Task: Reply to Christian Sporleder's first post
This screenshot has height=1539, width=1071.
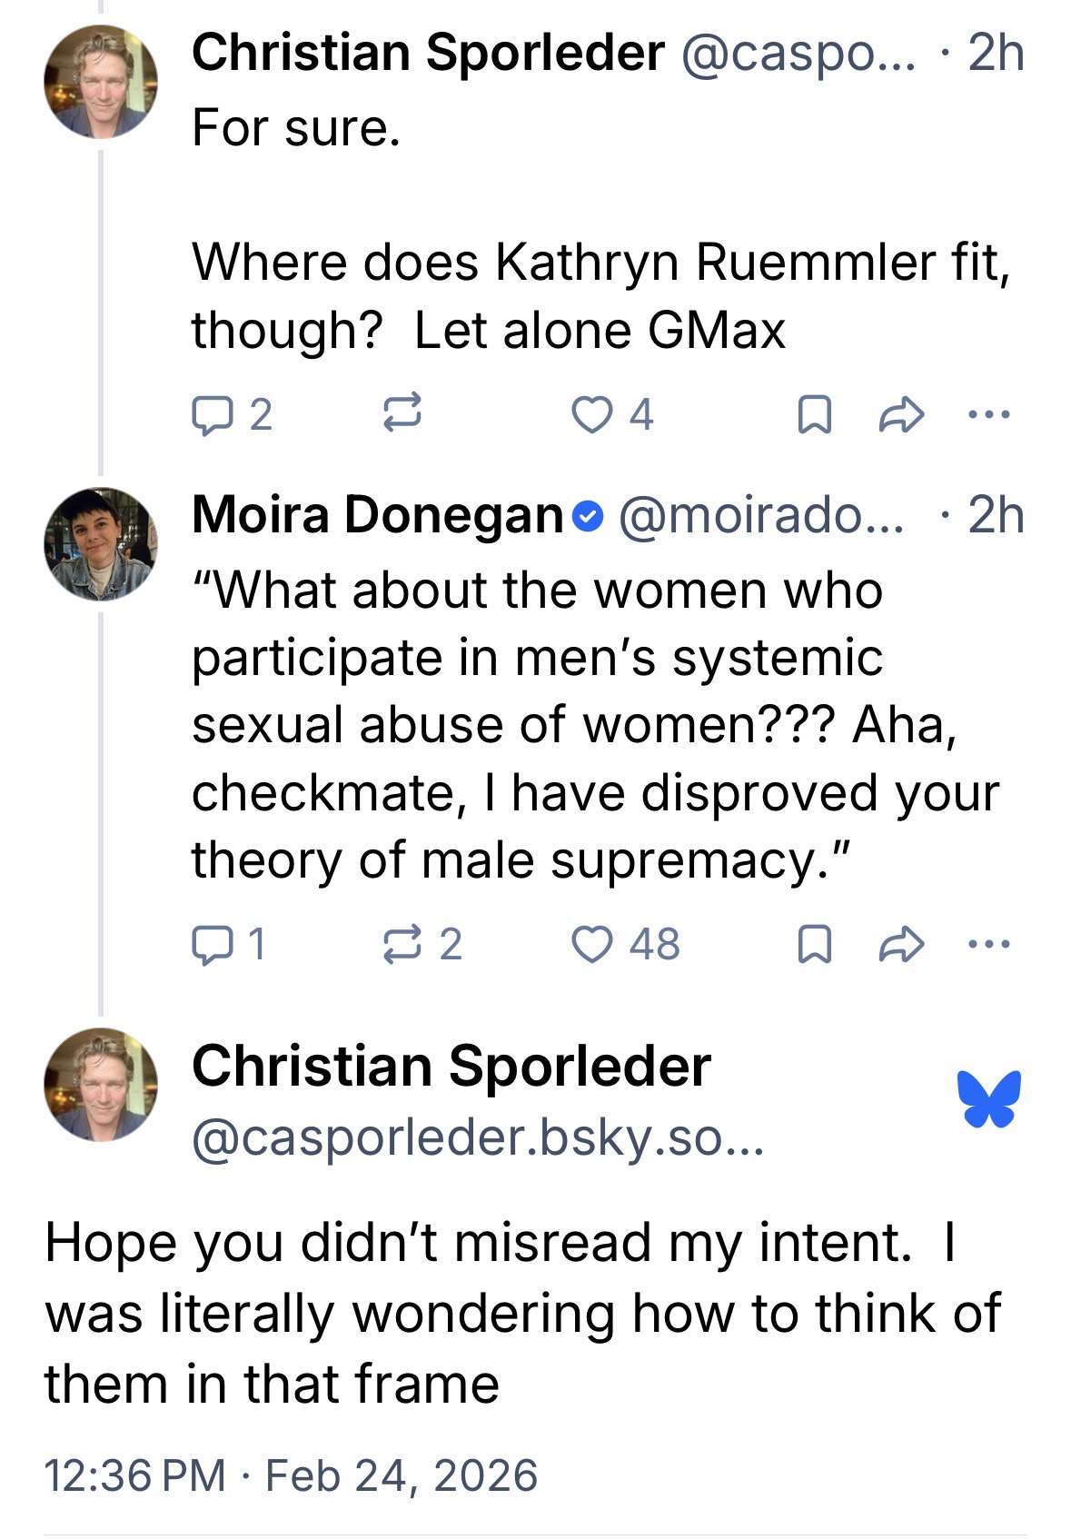Action: pyautogui.click(x=211, y=415)
